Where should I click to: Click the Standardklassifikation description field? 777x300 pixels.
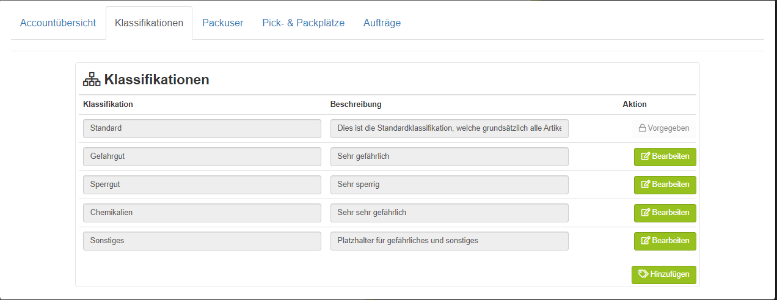coord(450,128)
